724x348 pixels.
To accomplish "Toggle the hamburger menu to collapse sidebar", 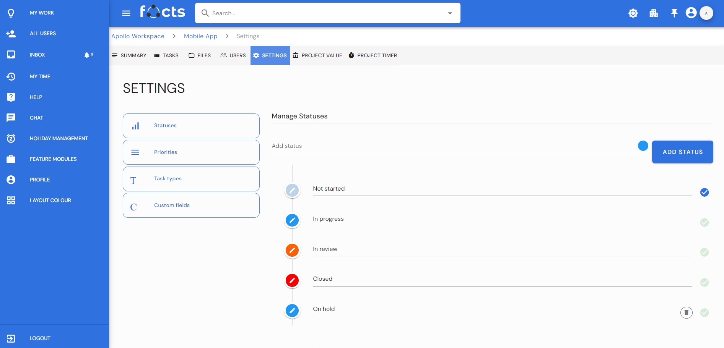I will [126, 13].
